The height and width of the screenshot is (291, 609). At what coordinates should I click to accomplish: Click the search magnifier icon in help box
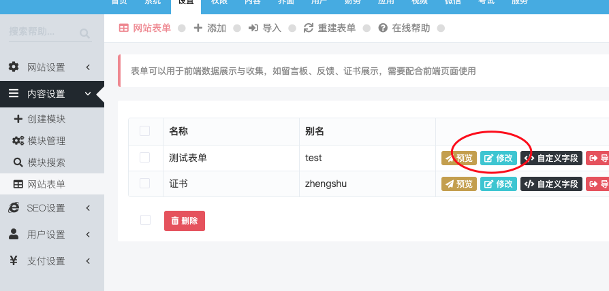coord(84,33)
